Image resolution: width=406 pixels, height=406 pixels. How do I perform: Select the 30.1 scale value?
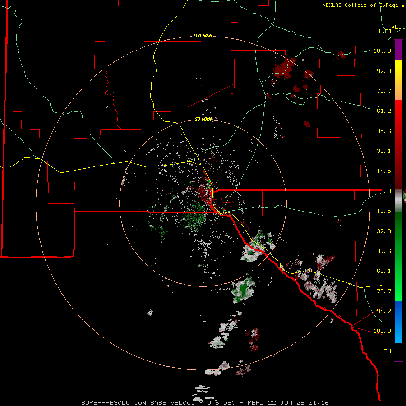[384, 151]
